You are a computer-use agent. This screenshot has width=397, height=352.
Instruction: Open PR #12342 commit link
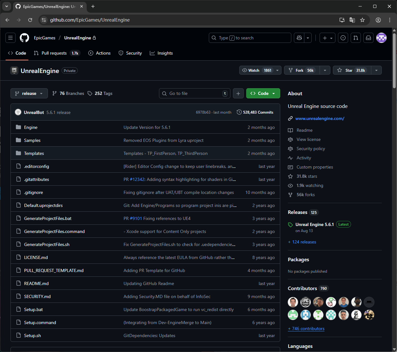pyautogui.click(x=137, y=179)
